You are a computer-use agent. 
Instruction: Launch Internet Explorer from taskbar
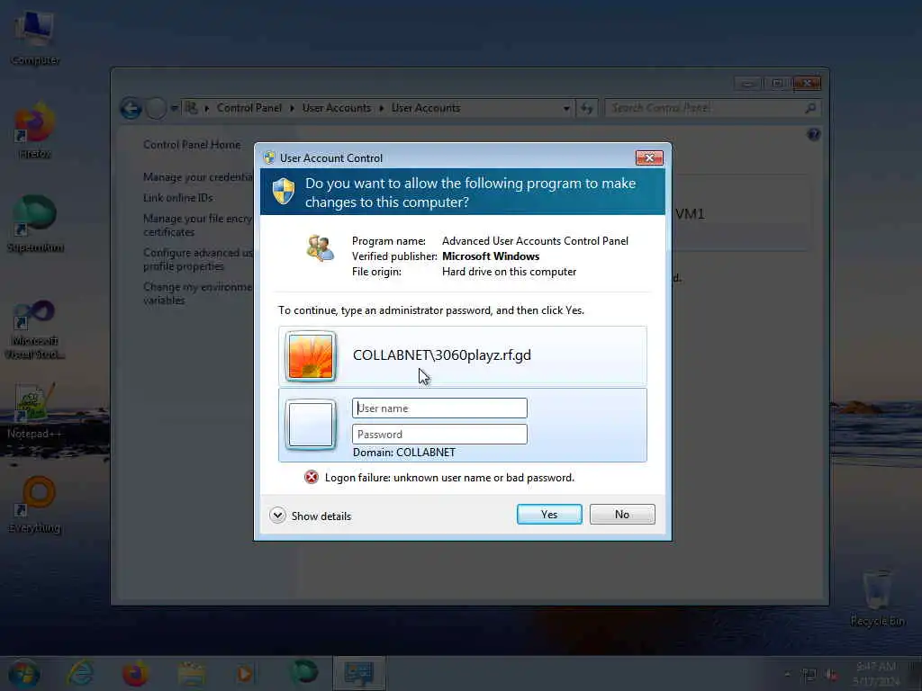(x=80, y=673)
